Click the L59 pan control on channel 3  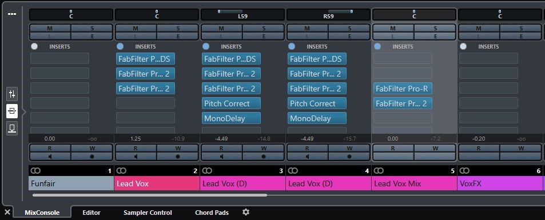[242, 15]
